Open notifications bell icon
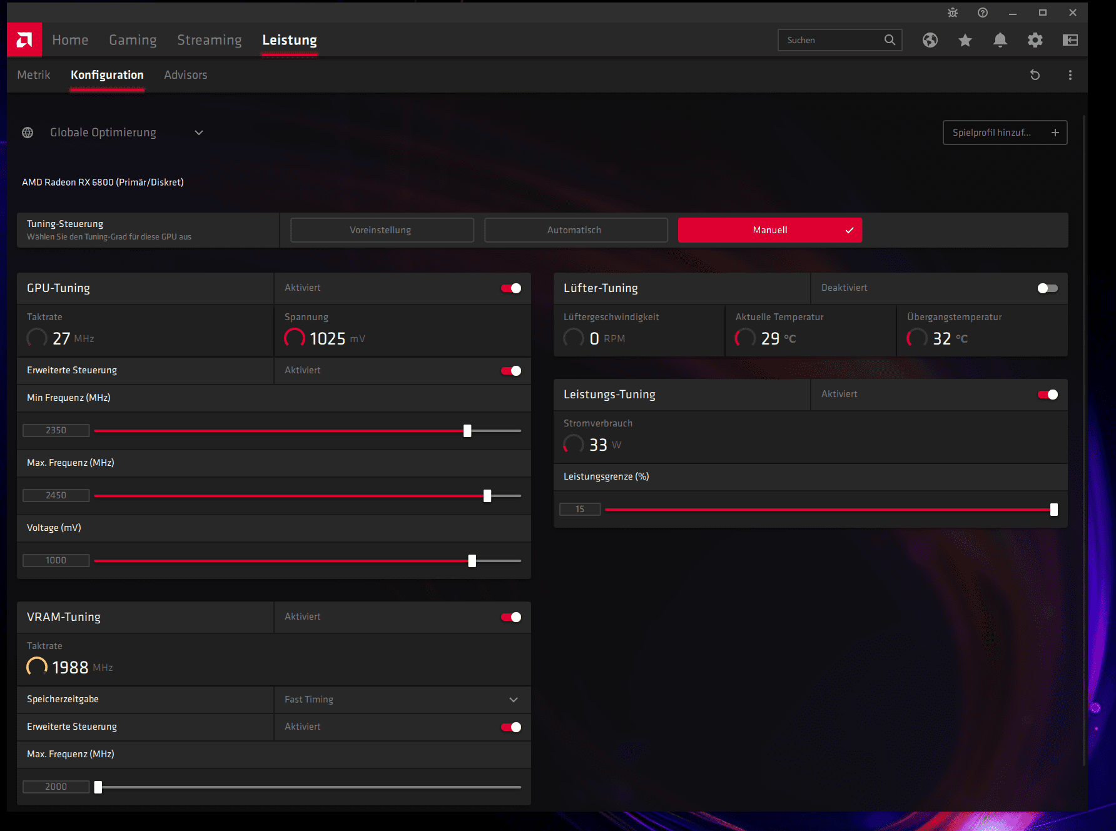 [1000, 40]
